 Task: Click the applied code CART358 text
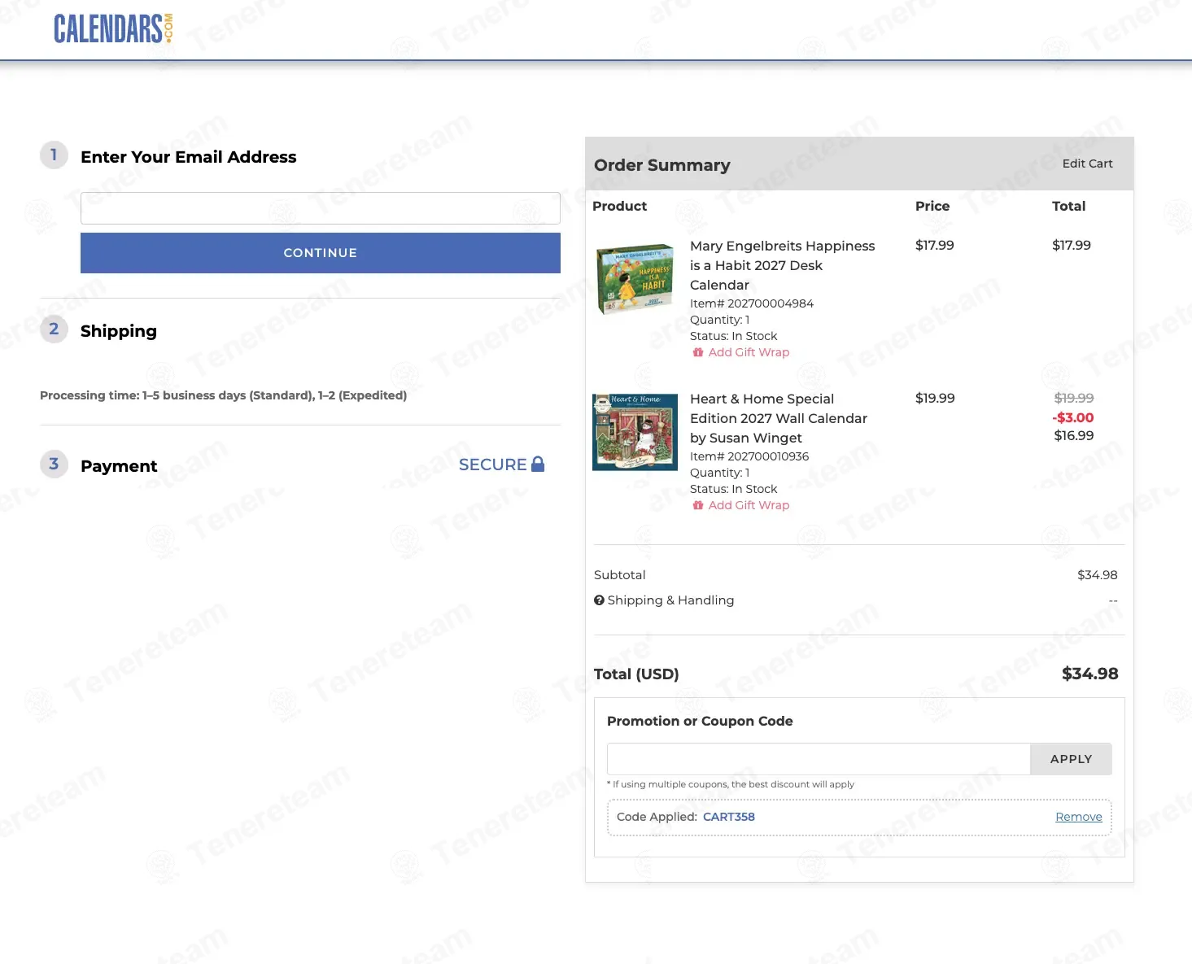[729, 817]
